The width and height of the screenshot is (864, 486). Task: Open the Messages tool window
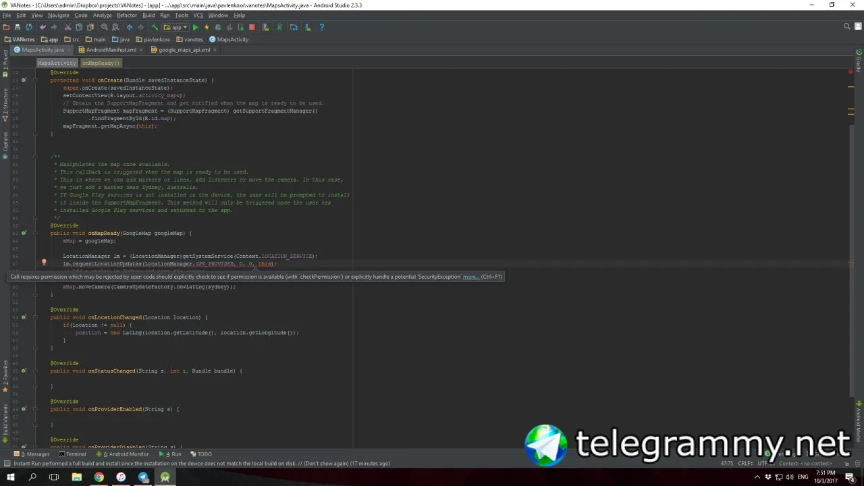(x=32, y=454)
